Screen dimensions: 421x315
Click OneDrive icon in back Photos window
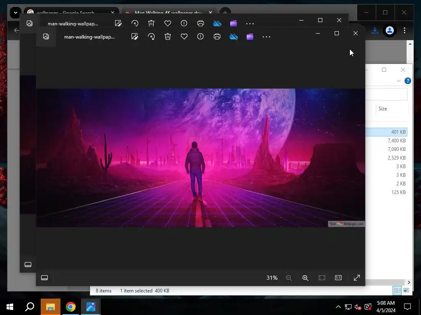(217, 23)
